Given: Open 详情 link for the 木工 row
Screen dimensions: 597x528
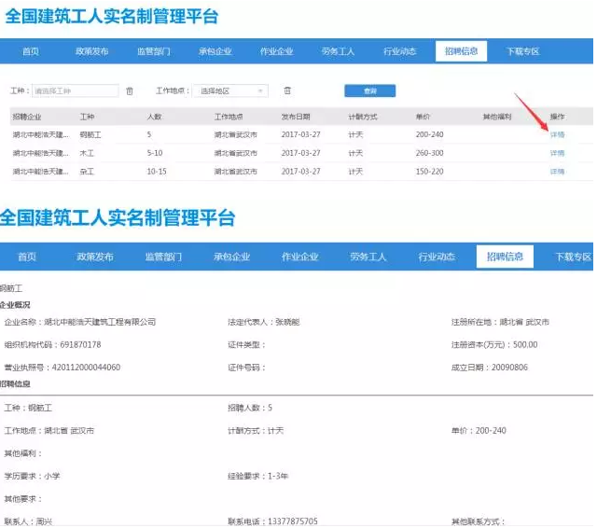Looking at the screenshot, I should click(x=557, y=152).
